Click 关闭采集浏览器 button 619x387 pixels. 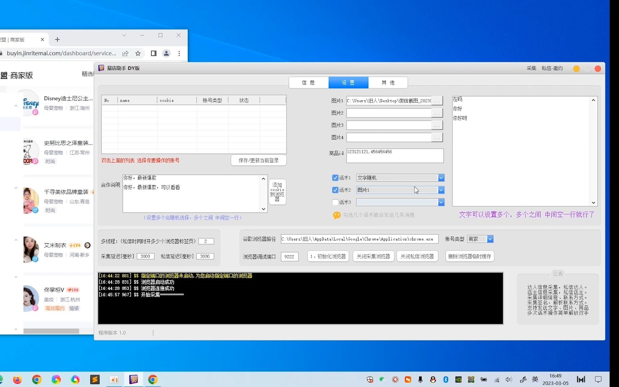click(x=373, y=256)
